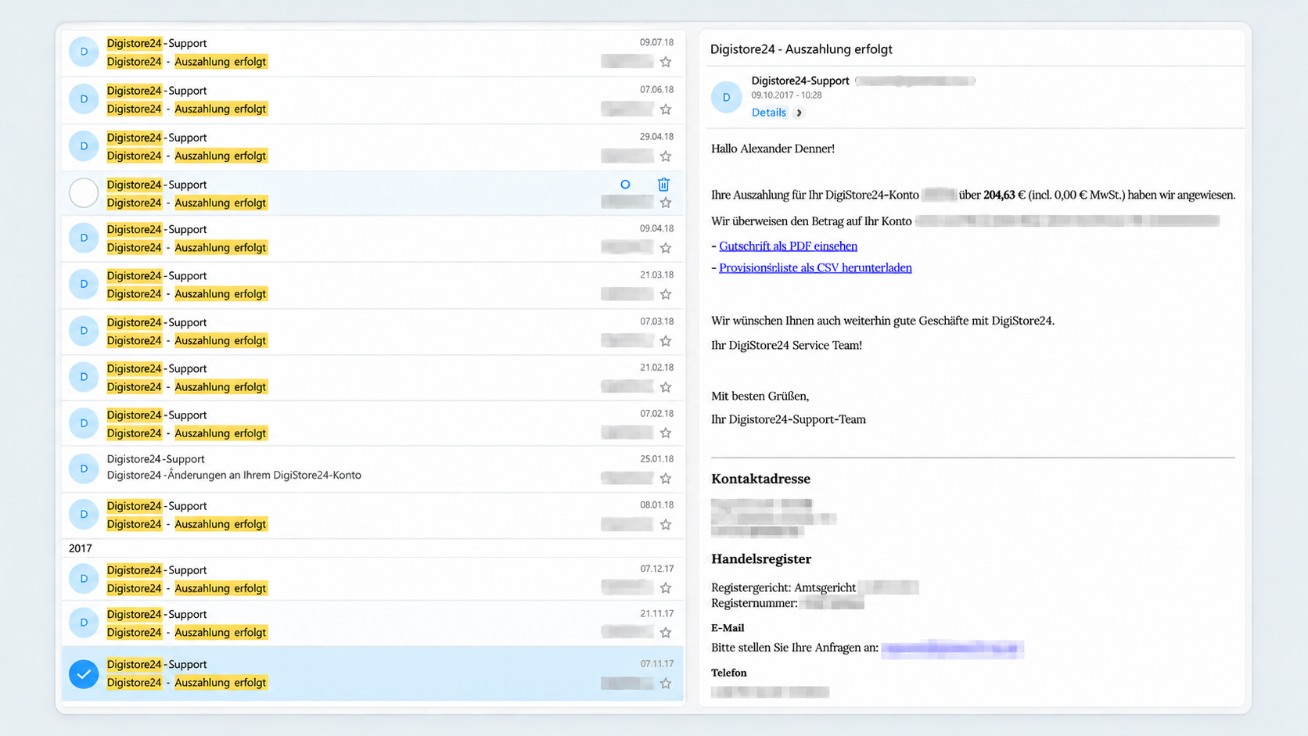1308x736 pixels.
Task: Open the Auszahlung erfolgt email from 21.11.17
Action: coord(372,623)
